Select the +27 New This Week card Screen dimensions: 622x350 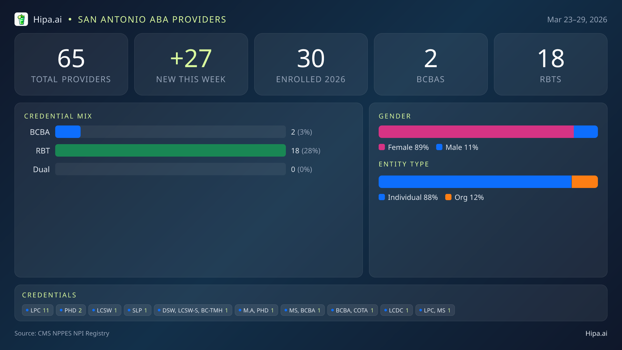191,64
